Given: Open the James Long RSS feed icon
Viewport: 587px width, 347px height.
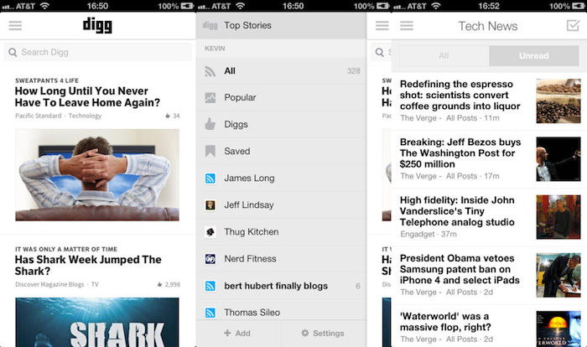Looking at the screenshot, I should (210, 179).
